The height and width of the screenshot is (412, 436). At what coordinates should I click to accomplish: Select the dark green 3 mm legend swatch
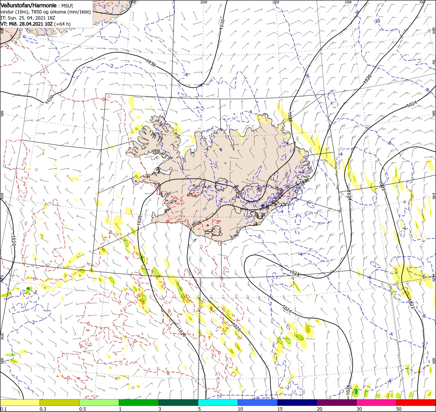coord(178,402)
